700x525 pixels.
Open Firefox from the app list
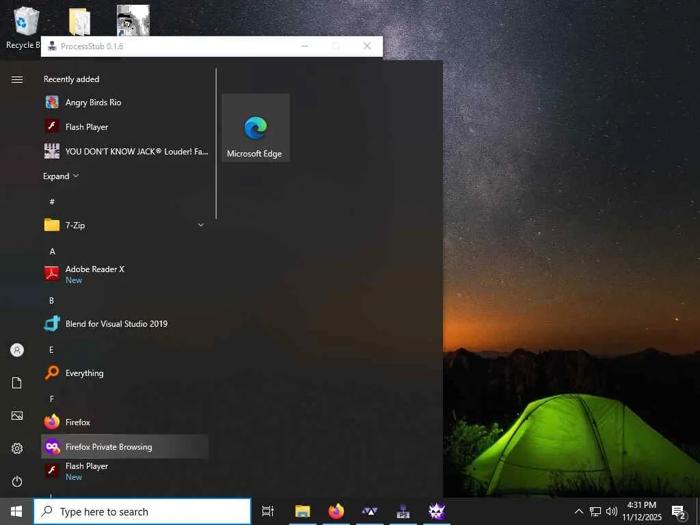click(124, 422)
